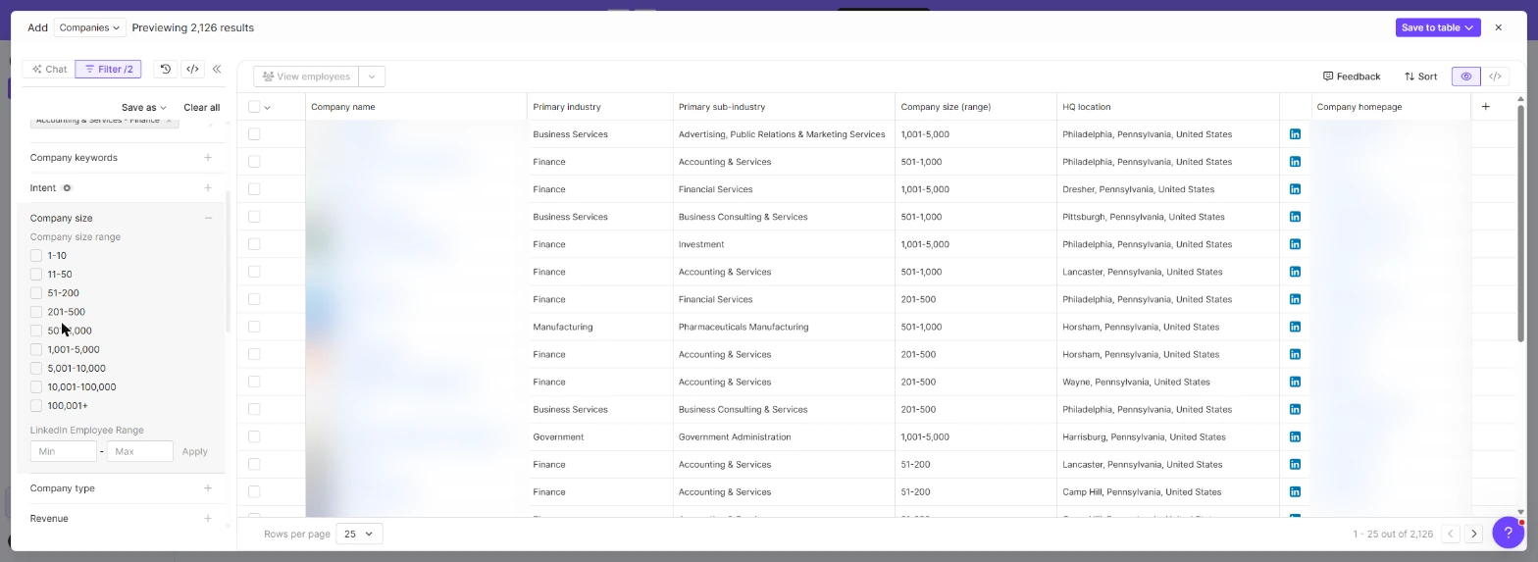Toggle the eye preview view icon
Screen dimensions: 1538x562
click(x=1465, y=76)
